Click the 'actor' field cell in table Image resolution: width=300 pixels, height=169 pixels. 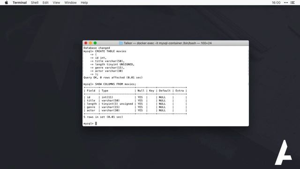[91, 110]
